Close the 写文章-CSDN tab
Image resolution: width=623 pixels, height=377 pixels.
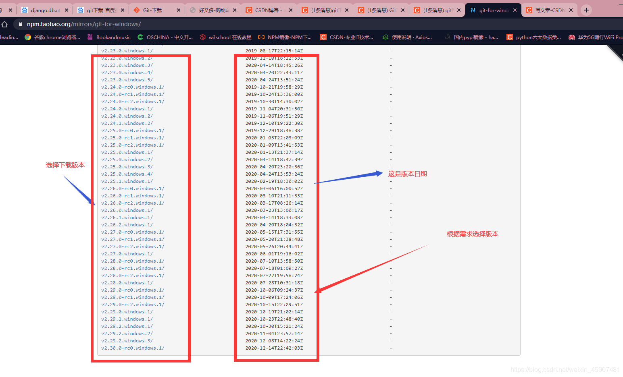571,10
